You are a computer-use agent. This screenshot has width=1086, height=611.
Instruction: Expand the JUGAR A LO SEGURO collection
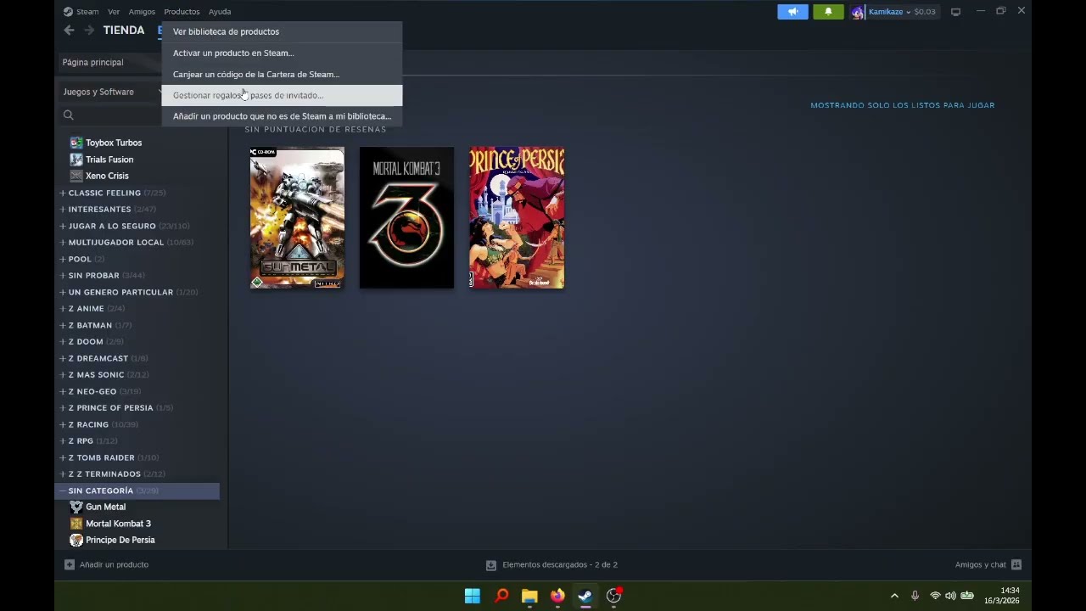(62, 226)
